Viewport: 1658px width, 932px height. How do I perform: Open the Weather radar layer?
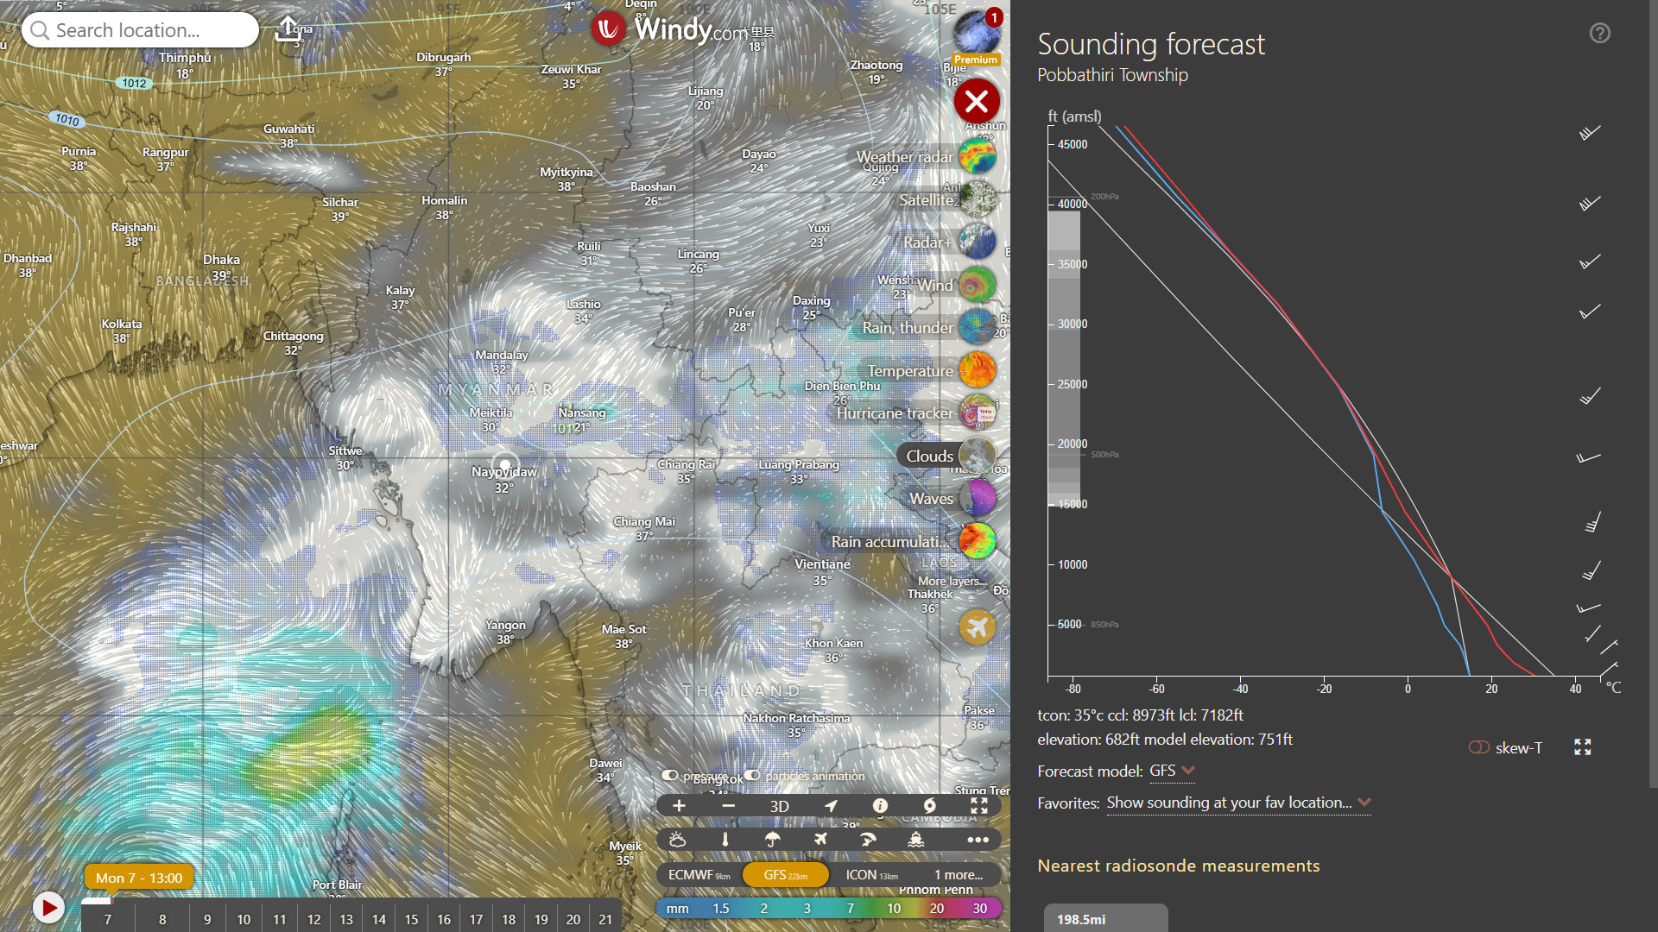[x=977, y=157]
